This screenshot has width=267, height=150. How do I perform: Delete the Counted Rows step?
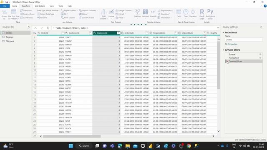tap(227, 61)
